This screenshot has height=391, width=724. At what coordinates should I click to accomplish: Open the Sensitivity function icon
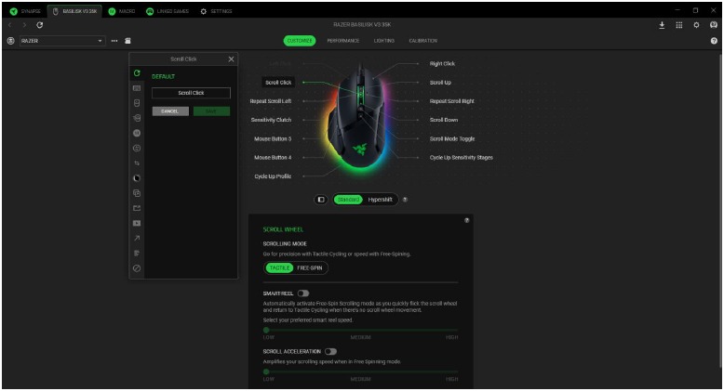(137, 118)
